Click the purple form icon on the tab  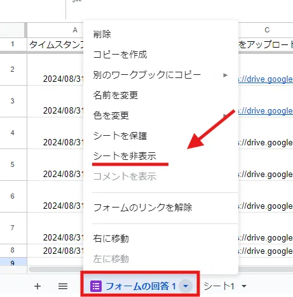pos(96,286)
